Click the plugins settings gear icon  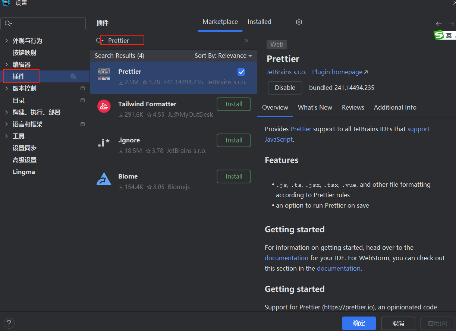pos(299,22)
